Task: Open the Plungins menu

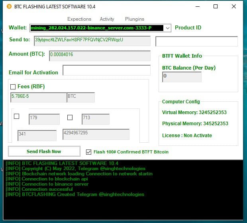Action: [135, 19]
